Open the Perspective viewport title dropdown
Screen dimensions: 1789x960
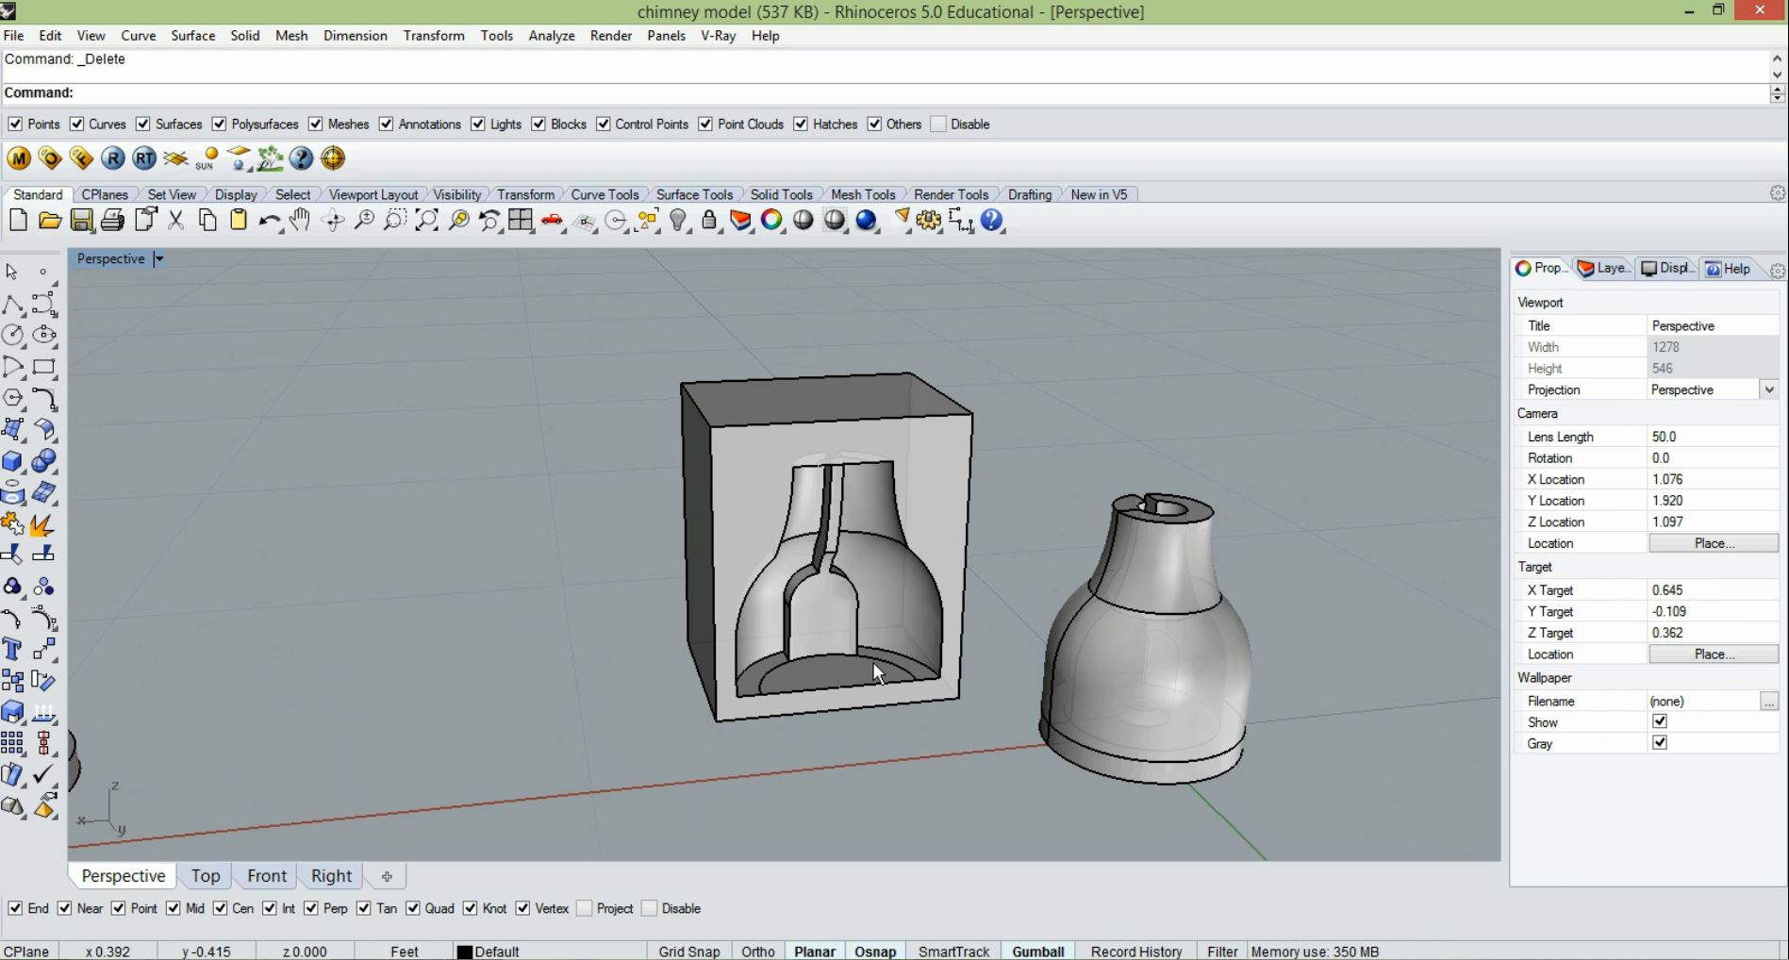pos(158,258)
